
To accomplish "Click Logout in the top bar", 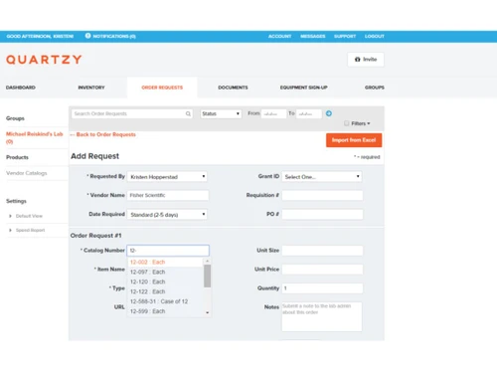I will [375, 36].
